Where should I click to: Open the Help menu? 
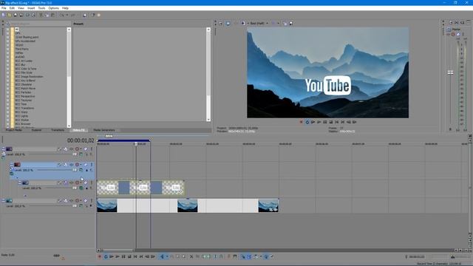click(65, 8)
